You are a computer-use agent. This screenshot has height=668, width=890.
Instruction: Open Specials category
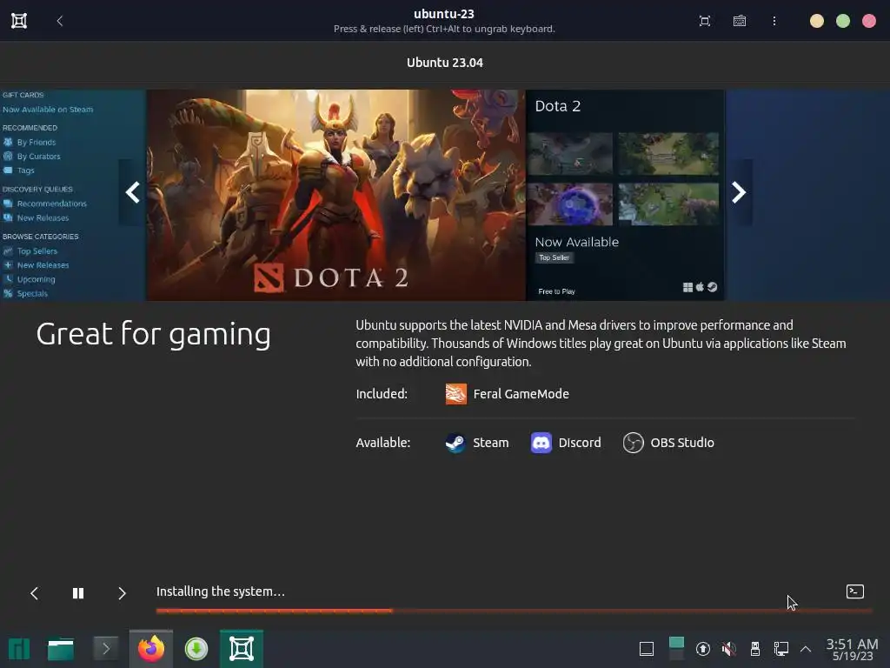[x=32, y=294]
